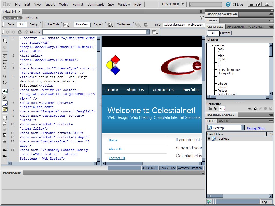The height and width of the screenshot is (206, 275).
Task: Click Show List View A-Z icon
Action: click(x=216, y=109)
